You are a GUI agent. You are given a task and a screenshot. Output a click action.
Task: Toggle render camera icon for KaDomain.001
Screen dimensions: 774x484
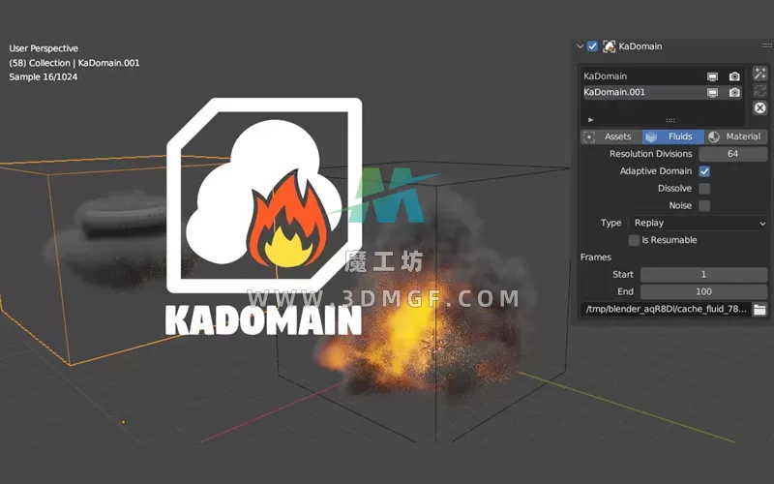point(734,93)
